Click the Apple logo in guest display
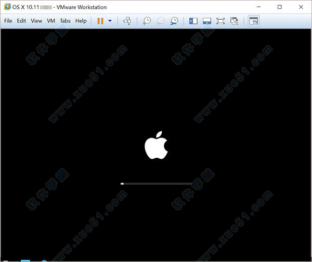 pyautogui.click(x=156, y=145)
